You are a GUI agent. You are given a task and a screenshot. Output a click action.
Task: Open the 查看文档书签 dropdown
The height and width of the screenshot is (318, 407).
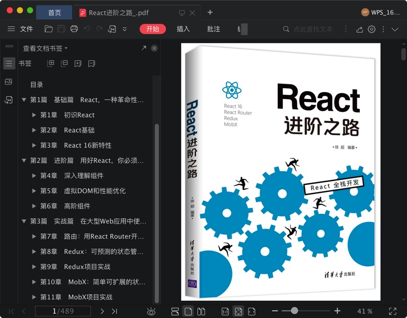point(45,48)
